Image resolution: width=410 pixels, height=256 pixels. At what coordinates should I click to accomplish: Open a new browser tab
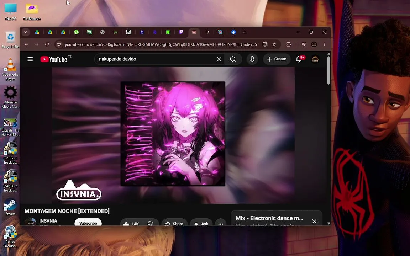245,32
